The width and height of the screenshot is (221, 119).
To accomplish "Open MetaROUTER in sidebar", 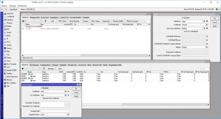I will coord(11,70).
